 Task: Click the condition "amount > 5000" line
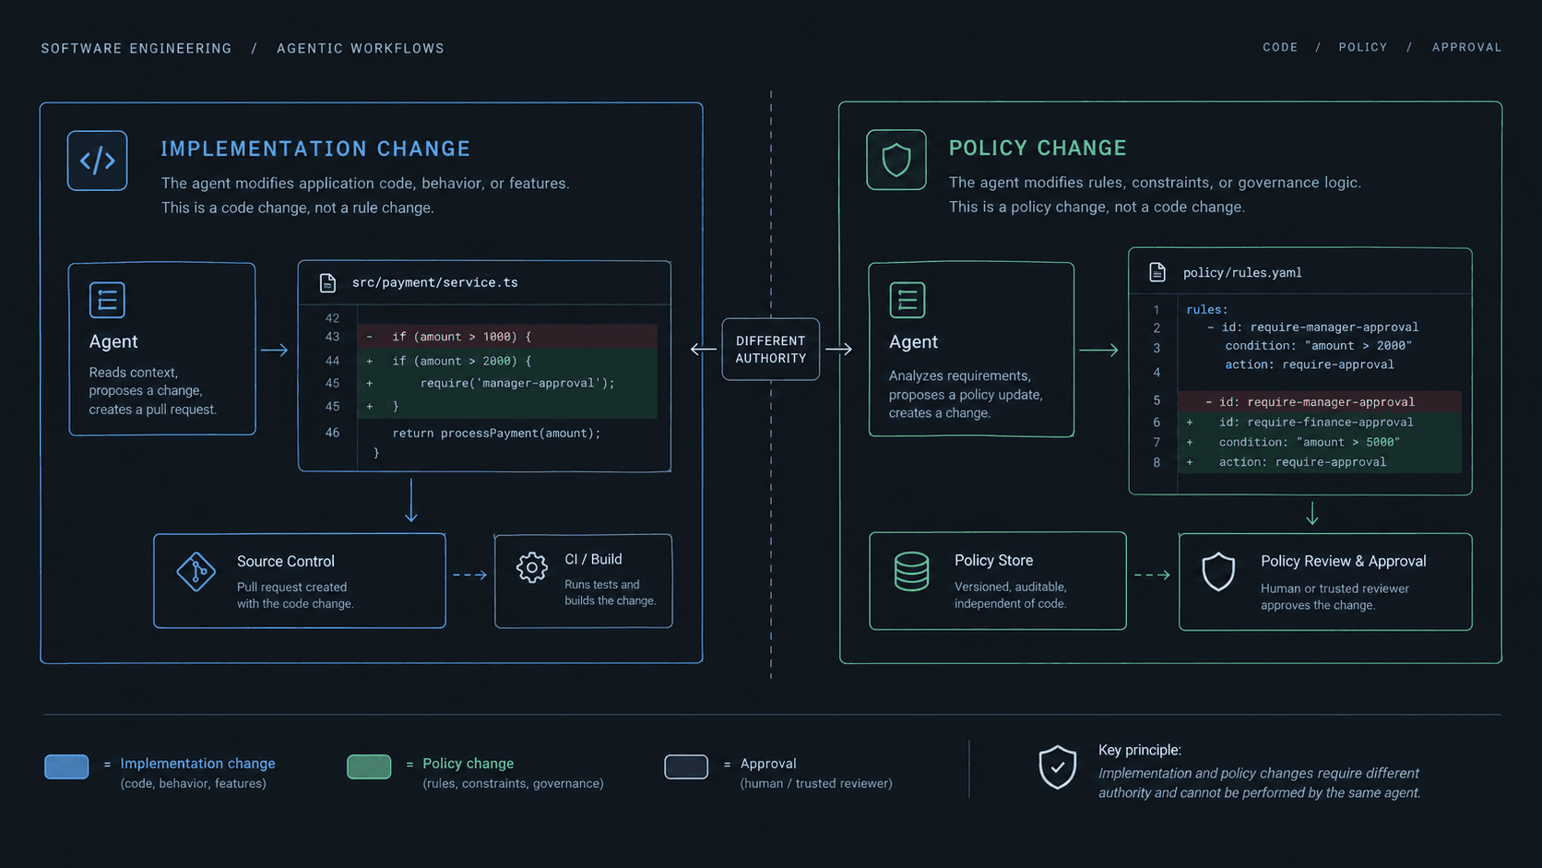click(1320, 442)
